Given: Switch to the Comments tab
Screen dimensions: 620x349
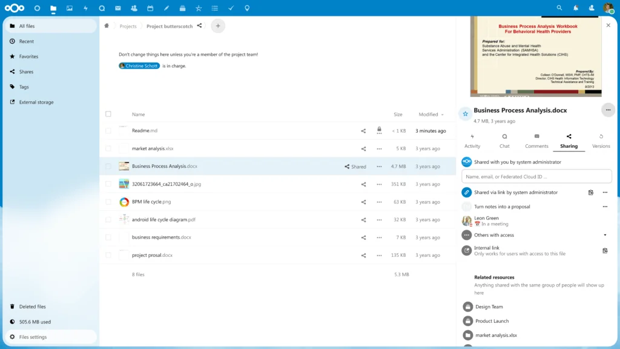Looking at the screenshot, I should (536, 141).
